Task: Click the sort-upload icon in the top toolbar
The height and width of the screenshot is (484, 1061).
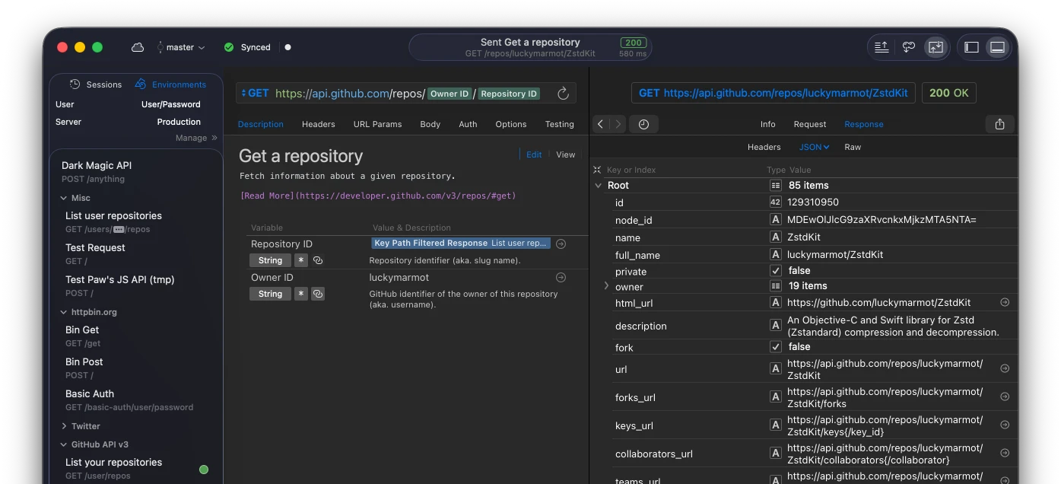Action: [882, 47]
